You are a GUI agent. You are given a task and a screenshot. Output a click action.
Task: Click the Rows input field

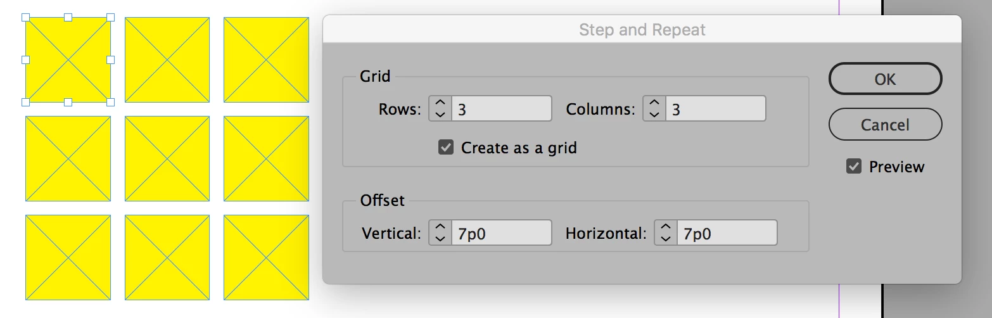coord(500,109)
